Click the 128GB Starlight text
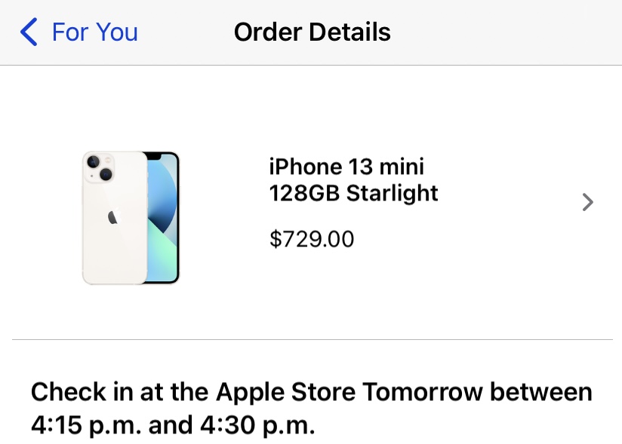The image size is (622, 444). click(353, 193)
